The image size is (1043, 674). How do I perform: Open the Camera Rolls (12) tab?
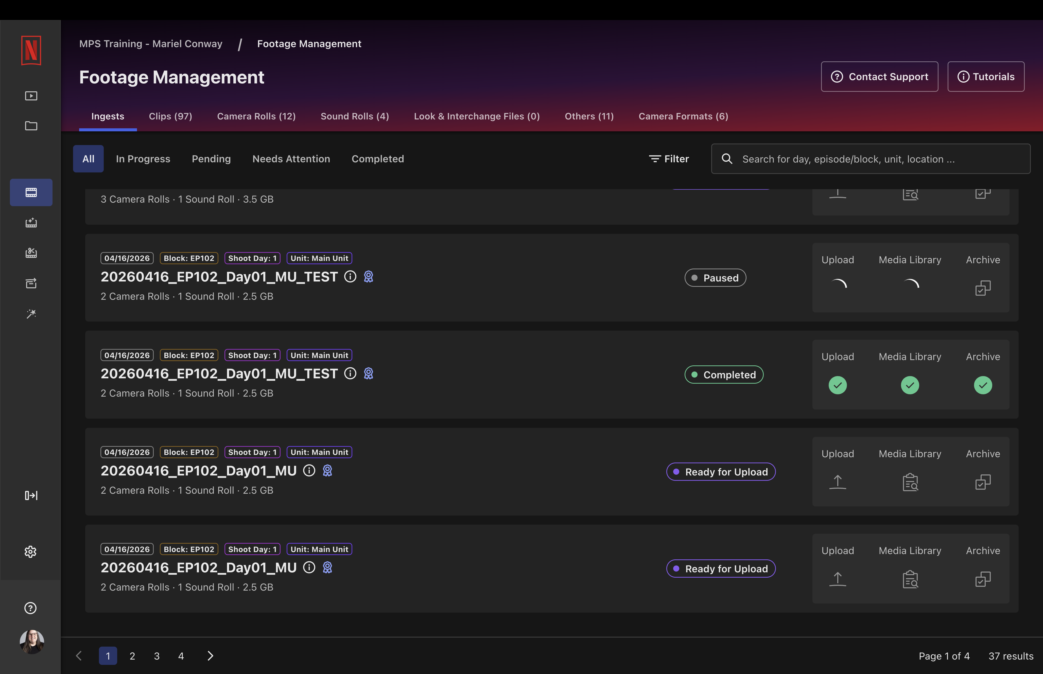[x=256, y=116]
